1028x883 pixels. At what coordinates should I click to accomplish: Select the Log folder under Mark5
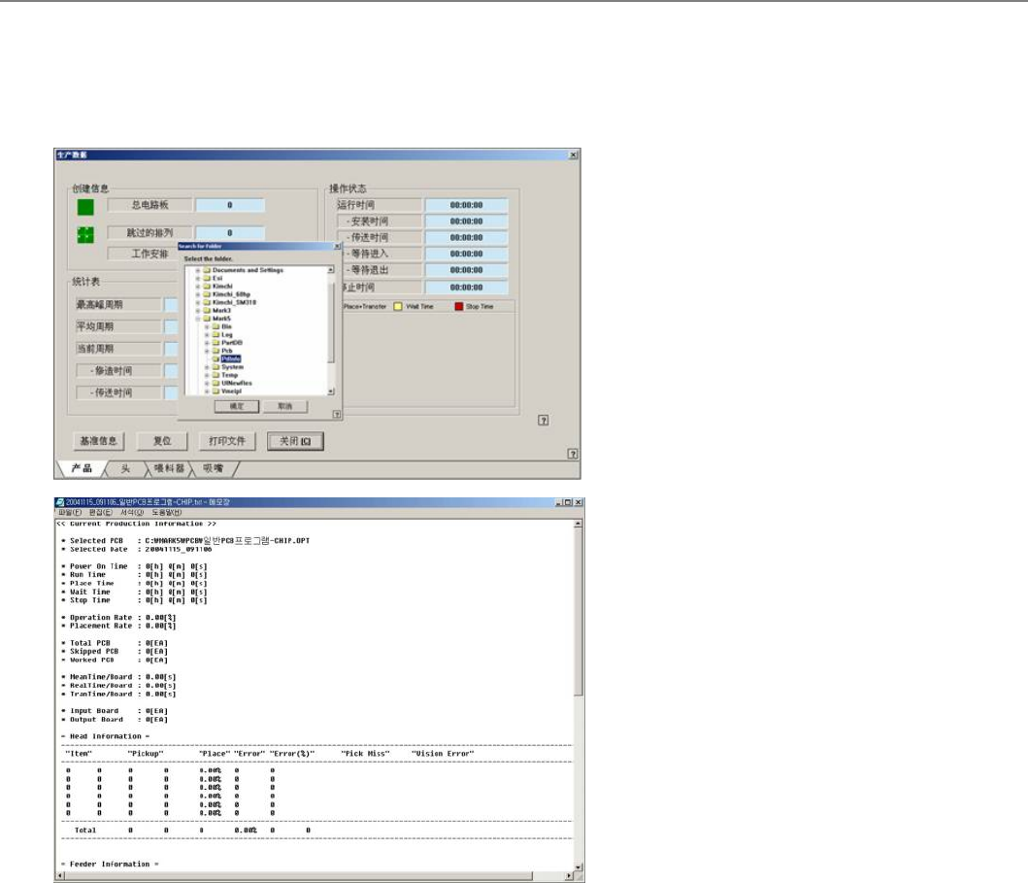pos(227,335)
